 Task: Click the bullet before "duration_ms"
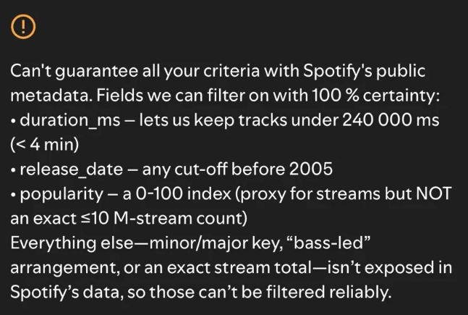click(x=14, y=120)
